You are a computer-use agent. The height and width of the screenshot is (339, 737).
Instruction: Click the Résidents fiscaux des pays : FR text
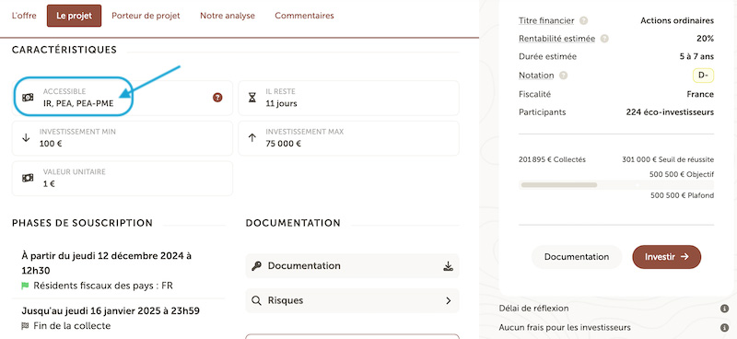(103, 286)
